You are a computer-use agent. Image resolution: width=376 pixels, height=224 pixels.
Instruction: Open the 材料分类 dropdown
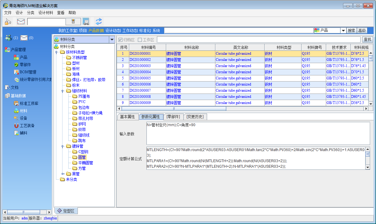[x=112, y=39]
